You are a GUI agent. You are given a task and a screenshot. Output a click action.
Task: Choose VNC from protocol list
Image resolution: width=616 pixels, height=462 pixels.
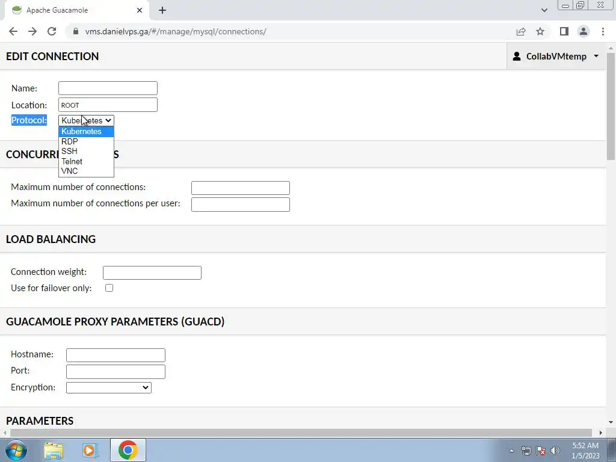(x=86, y=171)
